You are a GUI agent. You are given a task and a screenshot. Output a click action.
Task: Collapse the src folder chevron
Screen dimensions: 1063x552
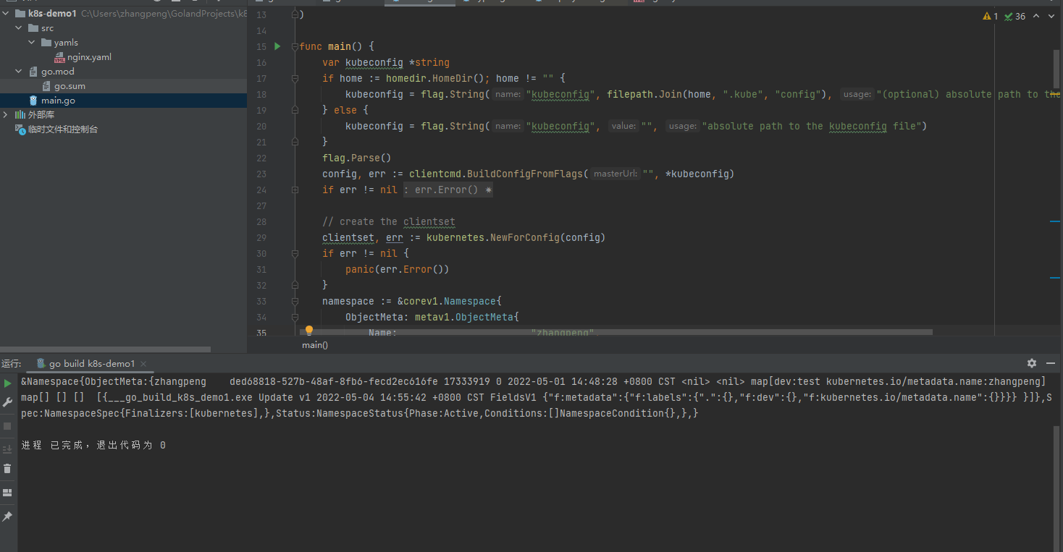click(19, 28)
